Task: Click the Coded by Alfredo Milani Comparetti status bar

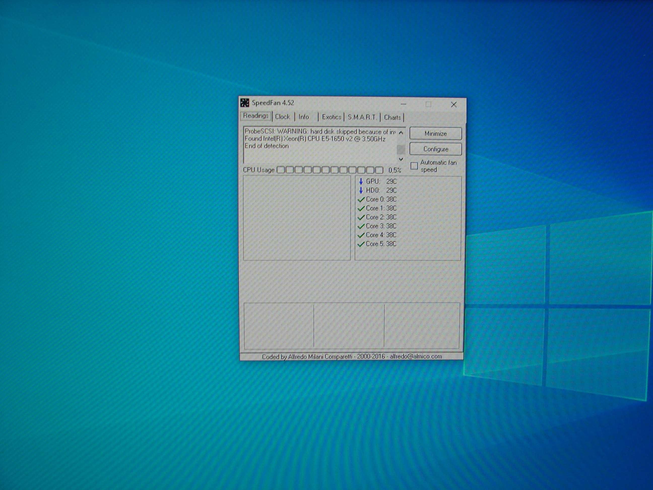Action: [x=352, y=356]
